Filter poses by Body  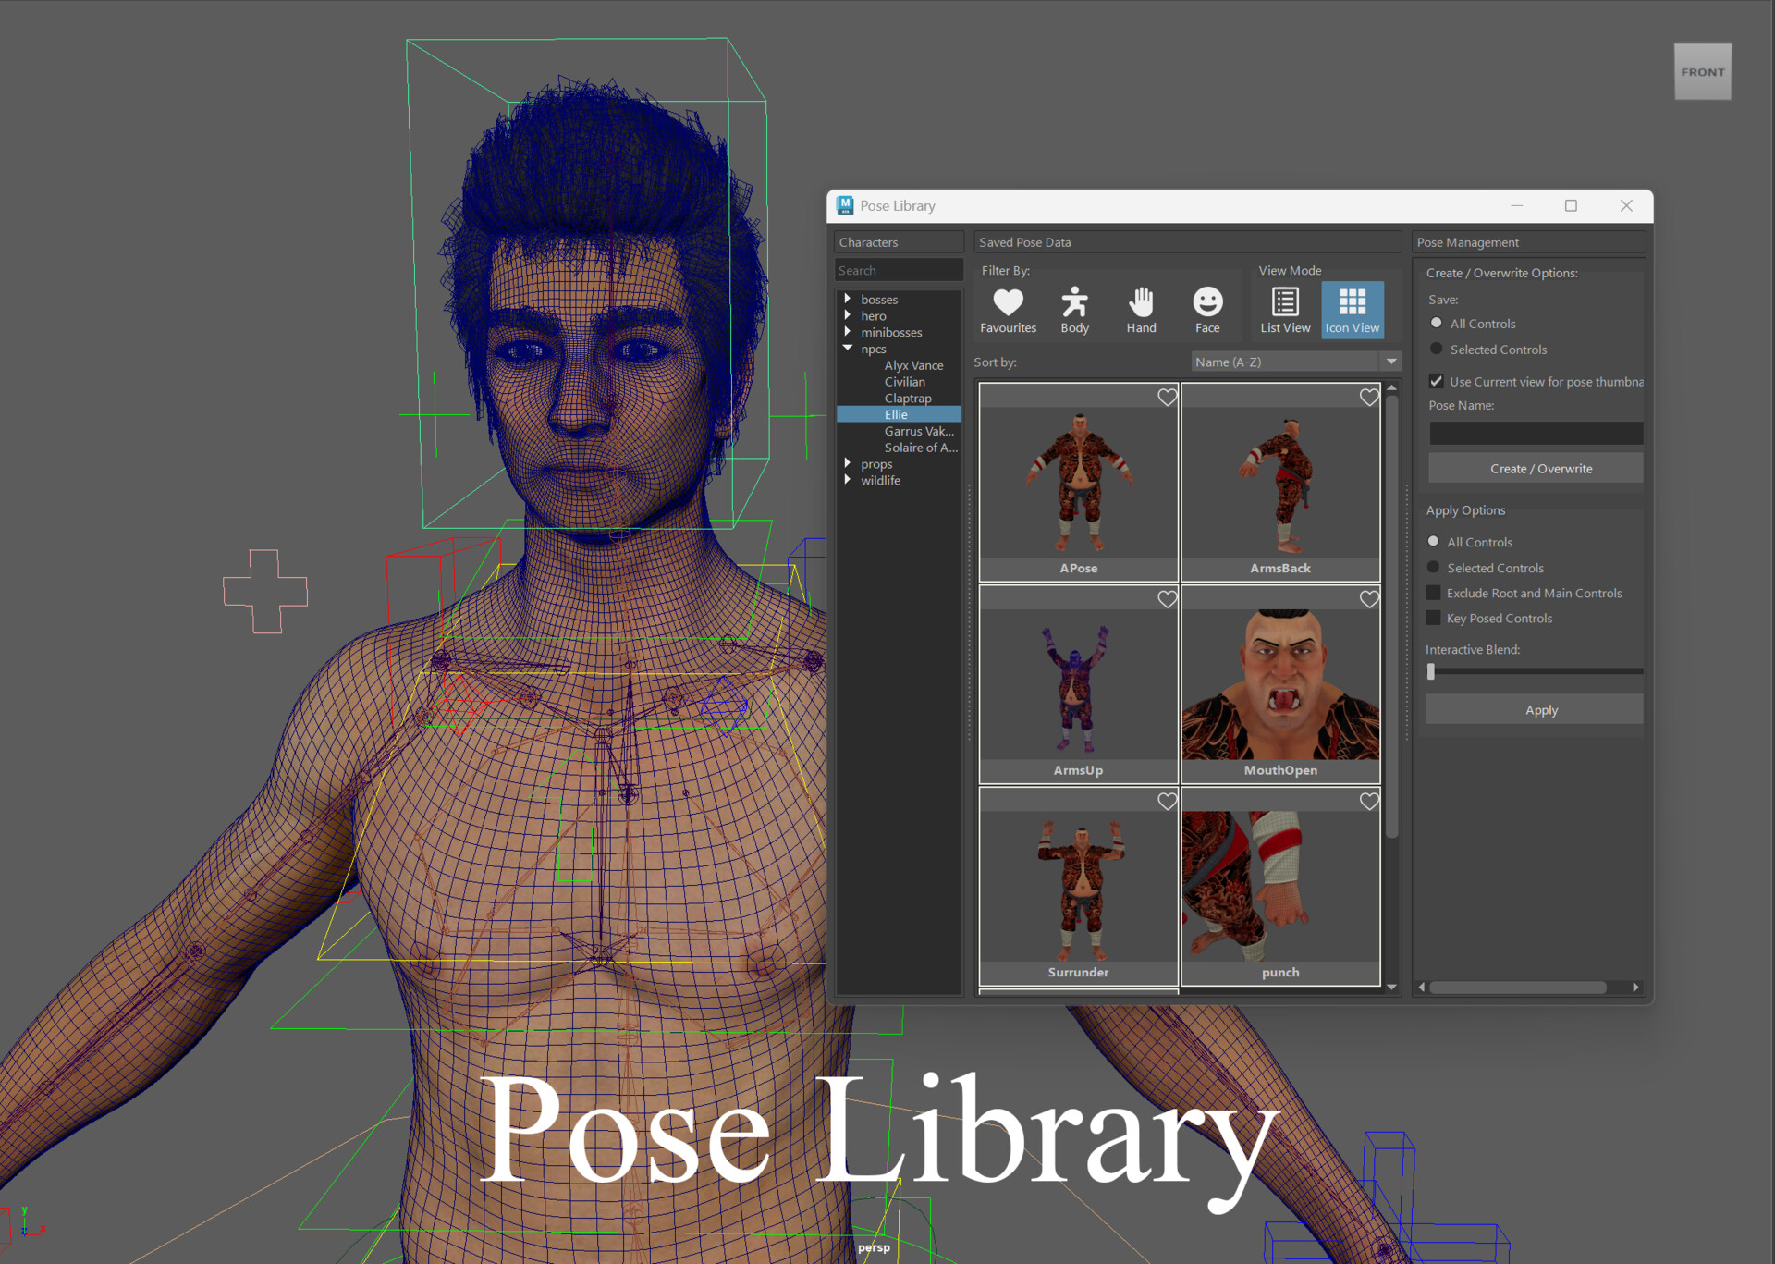1075,308
